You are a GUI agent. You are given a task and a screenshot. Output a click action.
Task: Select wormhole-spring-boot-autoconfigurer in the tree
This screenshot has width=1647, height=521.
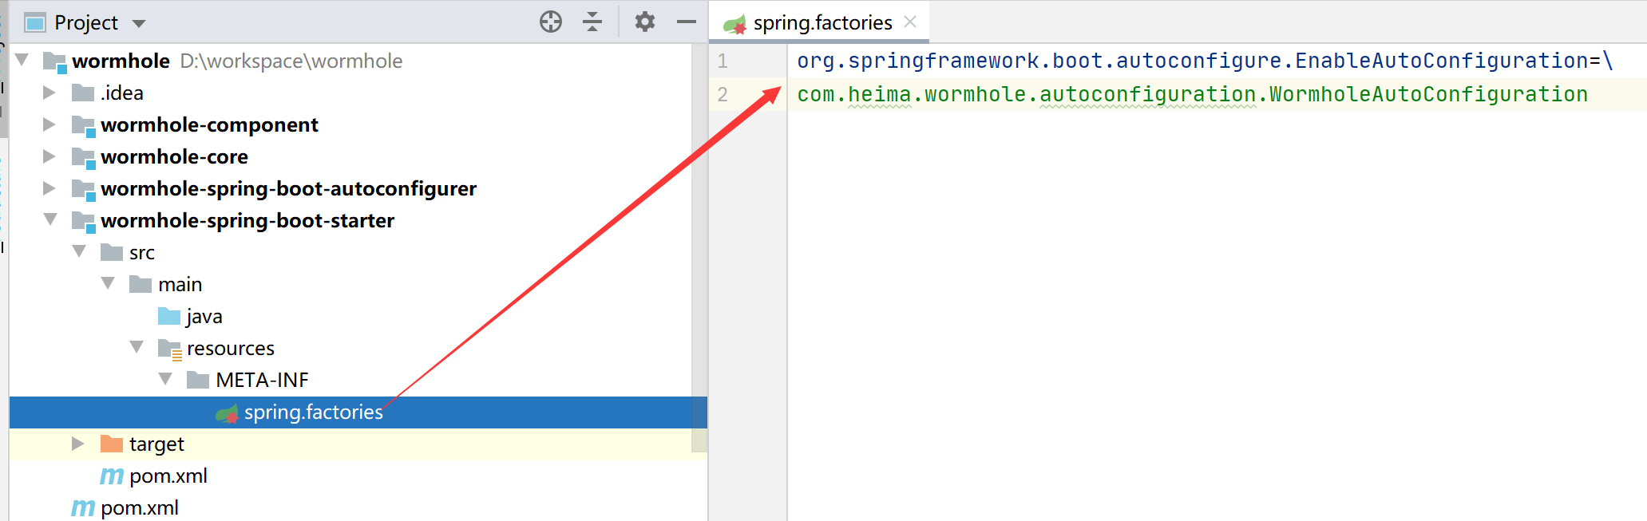pyautogui.click(x=288, y=189)
